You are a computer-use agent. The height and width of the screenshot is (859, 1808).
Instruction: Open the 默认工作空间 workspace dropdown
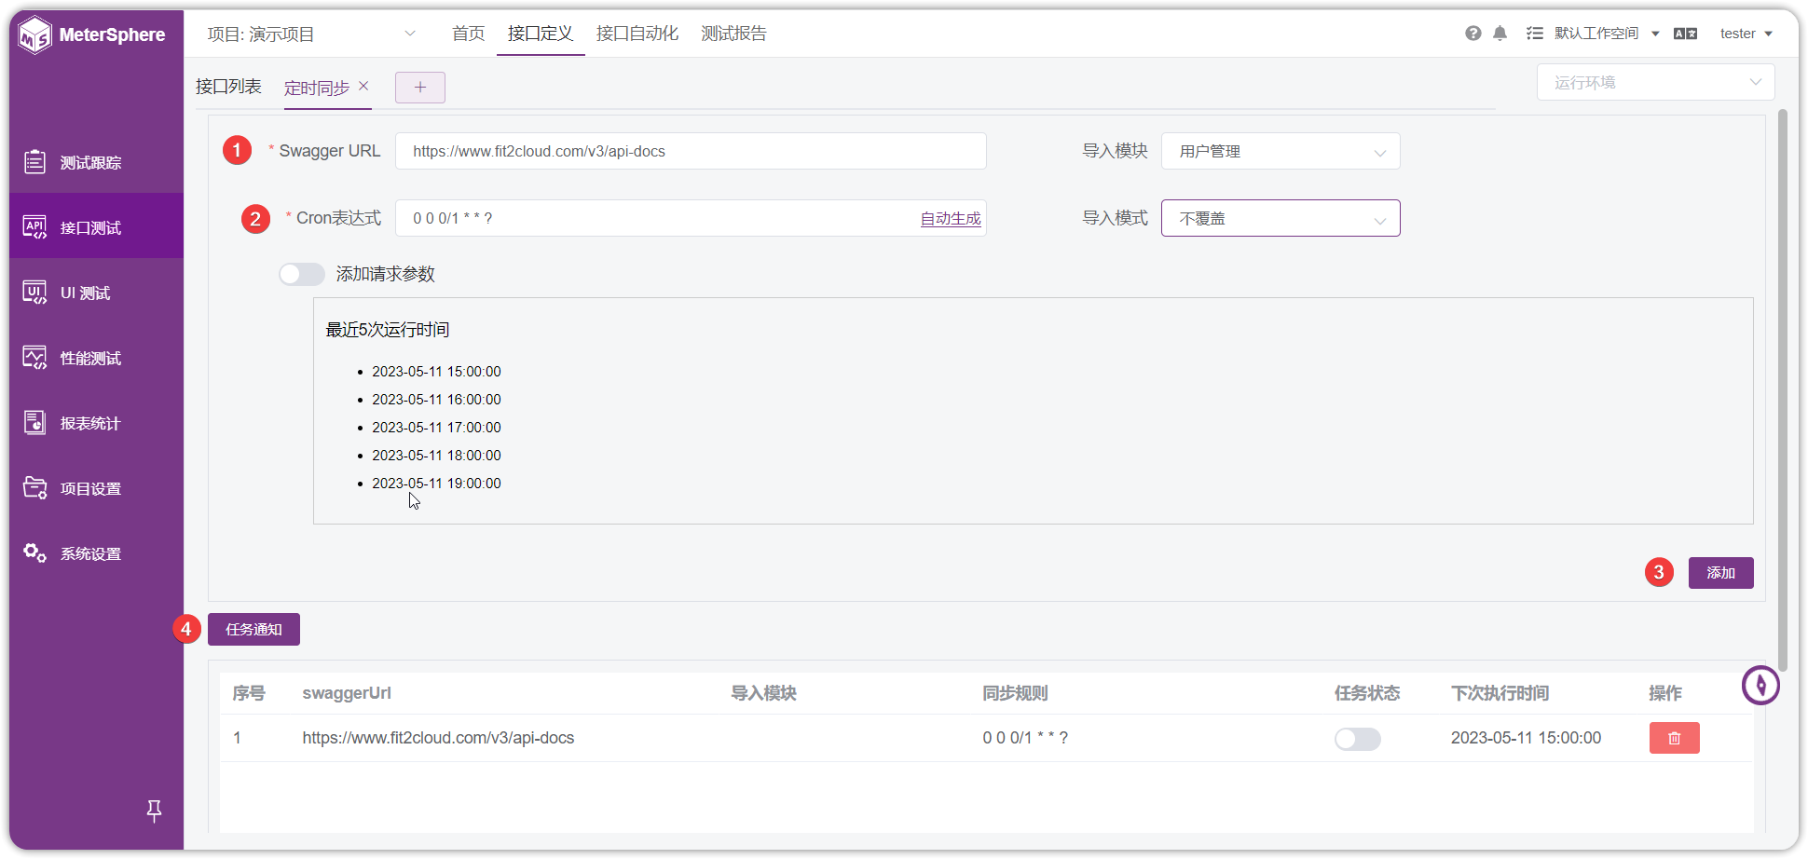(x=1607, y=34)
